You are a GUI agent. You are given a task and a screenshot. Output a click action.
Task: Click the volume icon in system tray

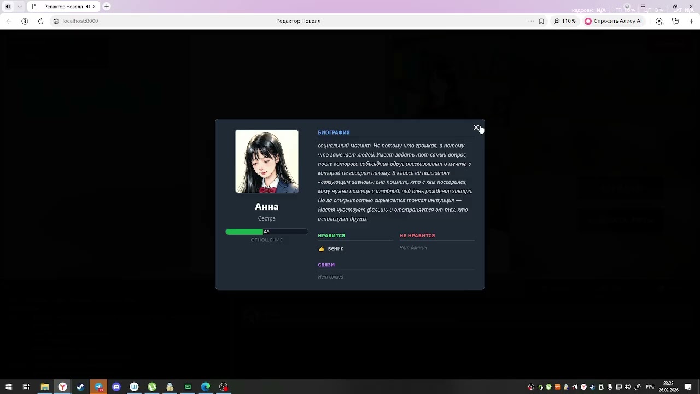click(x=627, y=387)
